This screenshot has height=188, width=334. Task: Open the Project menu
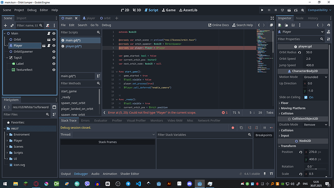pyautogui.click(x=19, y=10)
